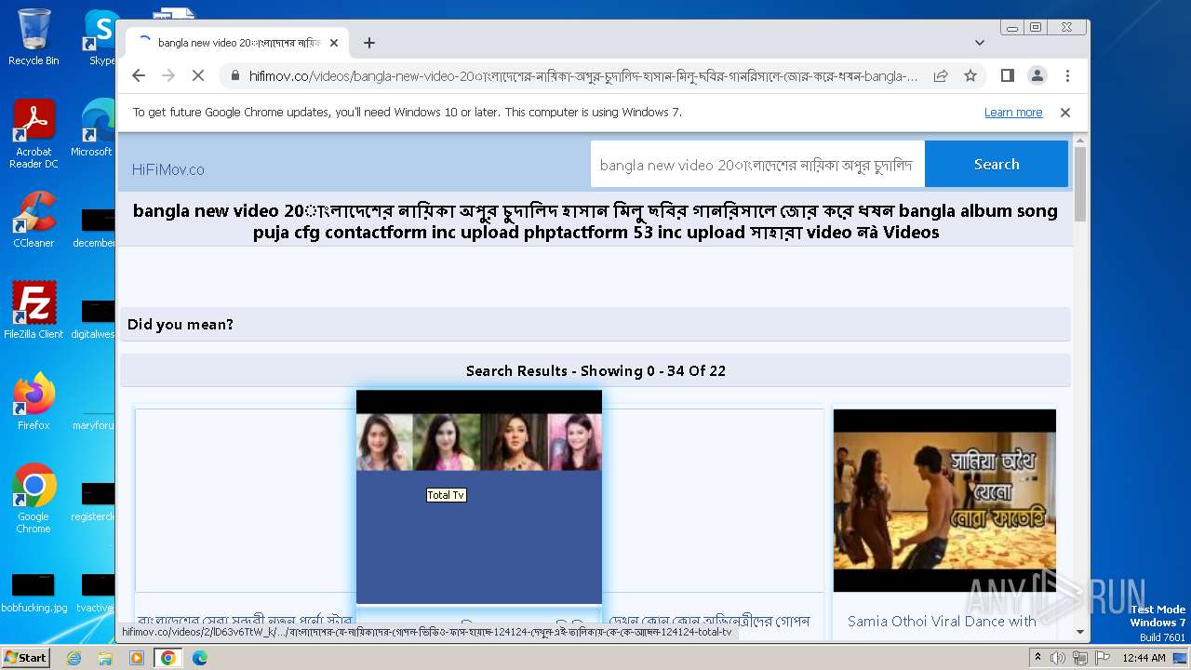Open volume control in system tray
The image size is (1191, 670).
(x=1058, y=658)
